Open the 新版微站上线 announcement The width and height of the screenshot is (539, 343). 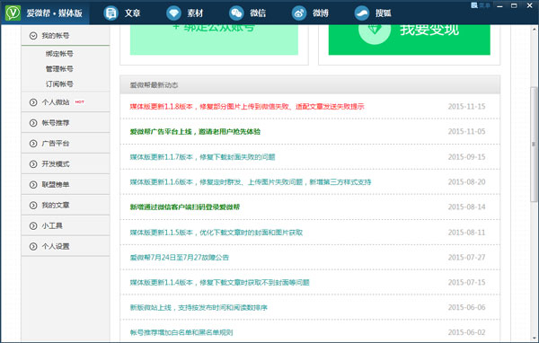tap(199, 308)
